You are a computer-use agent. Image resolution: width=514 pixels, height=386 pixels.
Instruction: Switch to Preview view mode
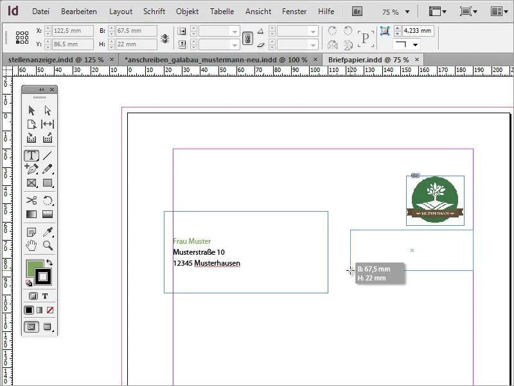[x=48, y=327]
